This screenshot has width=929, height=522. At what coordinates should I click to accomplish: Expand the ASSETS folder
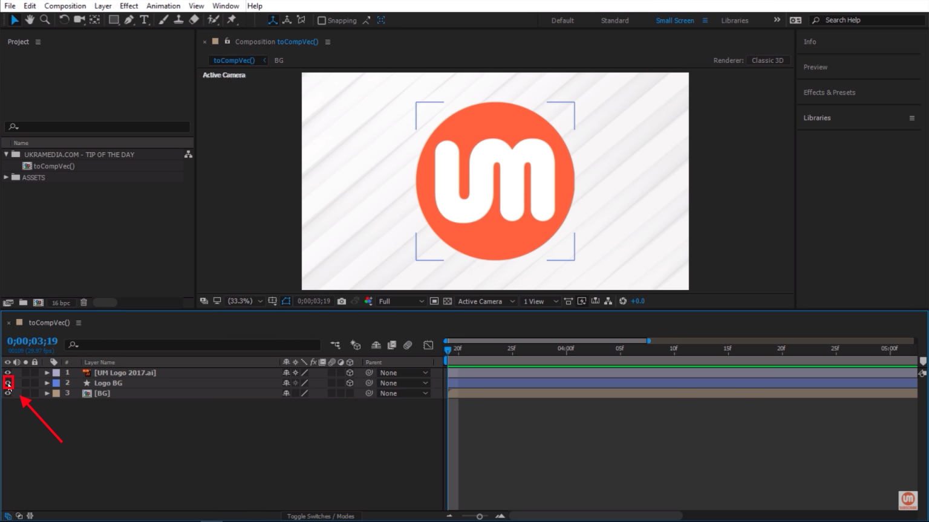click(x=7, y=178)
